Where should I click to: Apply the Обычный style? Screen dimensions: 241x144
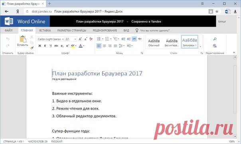154,42
